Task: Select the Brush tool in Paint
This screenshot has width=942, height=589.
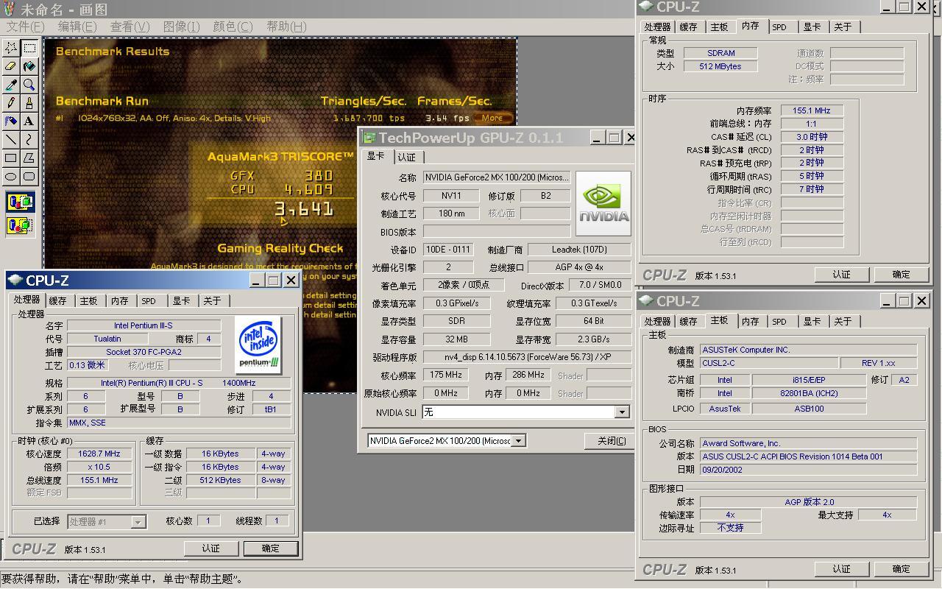Action: pos(29,103)
